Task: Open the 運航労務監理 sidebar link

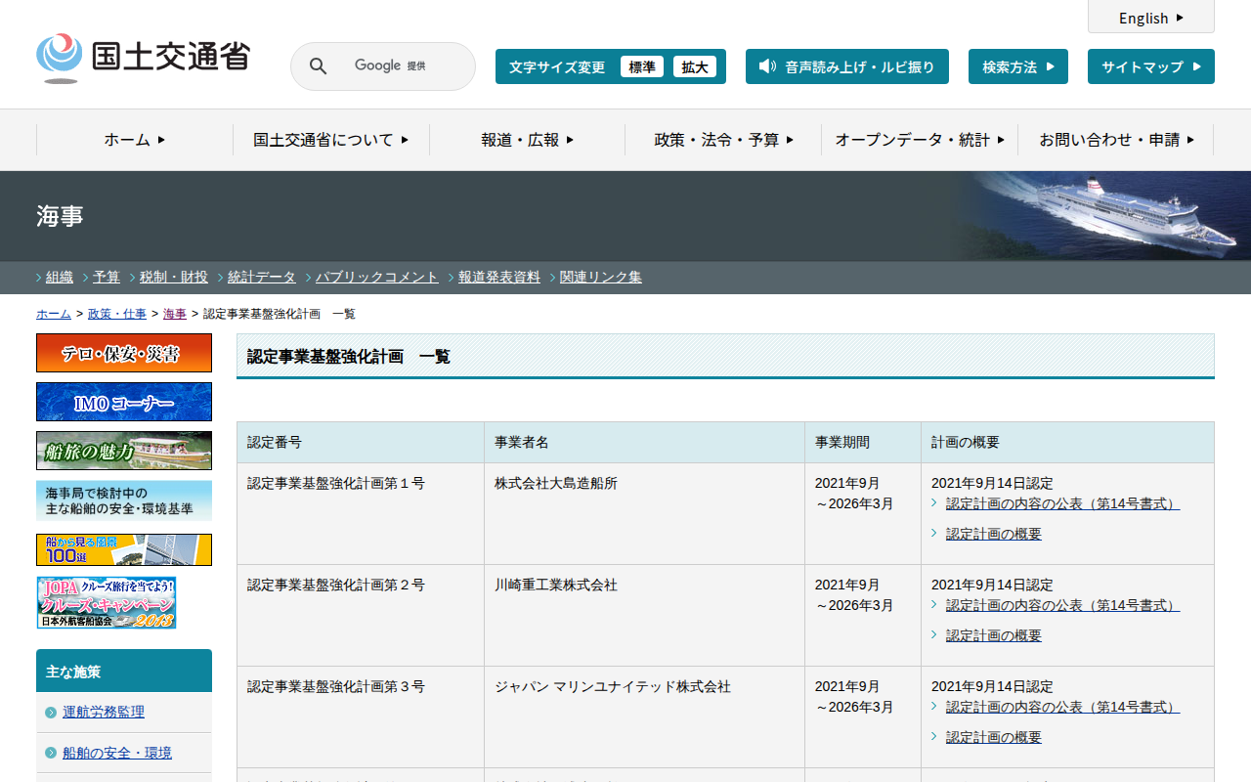Action: coord(104,712)
